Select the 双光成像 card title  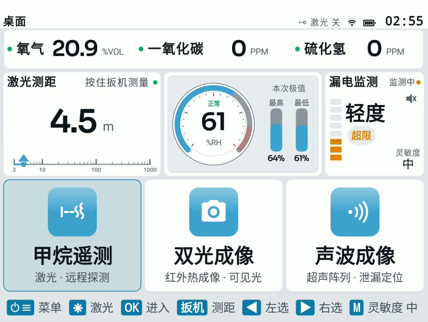pyautogui.click(x=214, y=256)
